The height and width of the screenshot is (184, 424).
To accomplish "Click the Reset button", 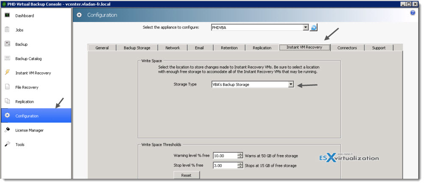I will point(186,175).
